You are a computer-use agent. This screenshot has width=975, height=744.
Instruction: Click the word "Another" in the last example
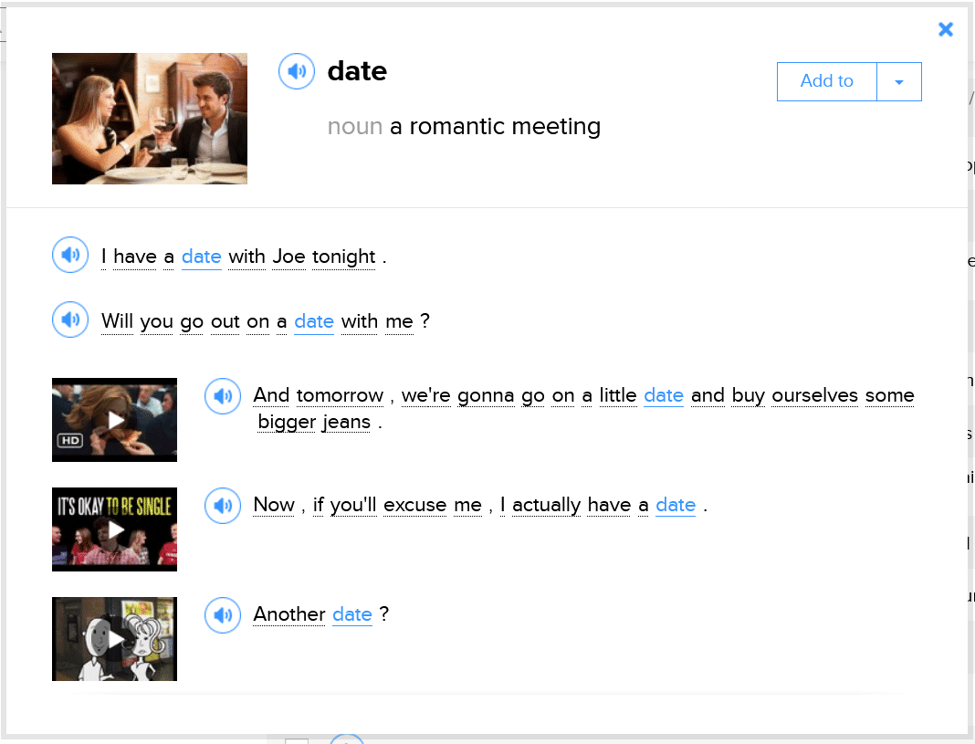289,614
